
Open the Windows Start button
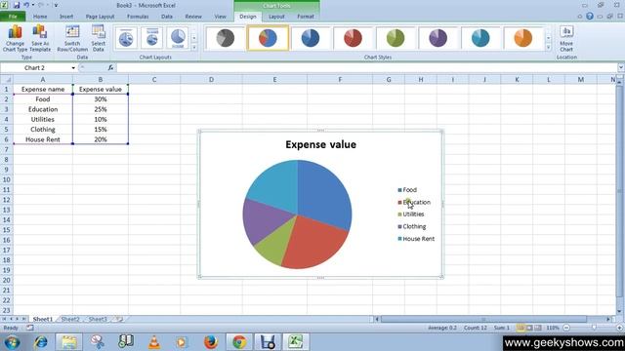[x=12, y=342]
